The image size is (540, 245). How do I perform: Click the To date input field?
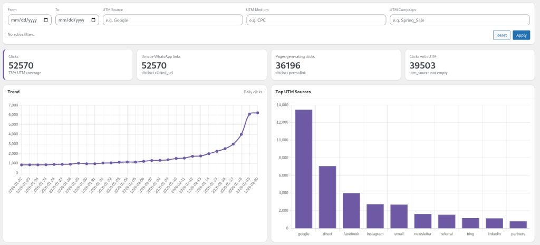pyautogui.click(x=71, y=20)
